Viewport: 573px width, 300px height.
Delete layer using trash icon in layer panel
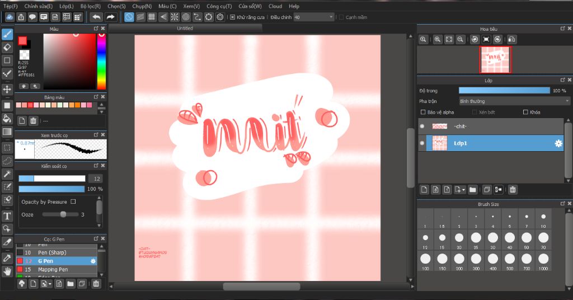point(513,190)
